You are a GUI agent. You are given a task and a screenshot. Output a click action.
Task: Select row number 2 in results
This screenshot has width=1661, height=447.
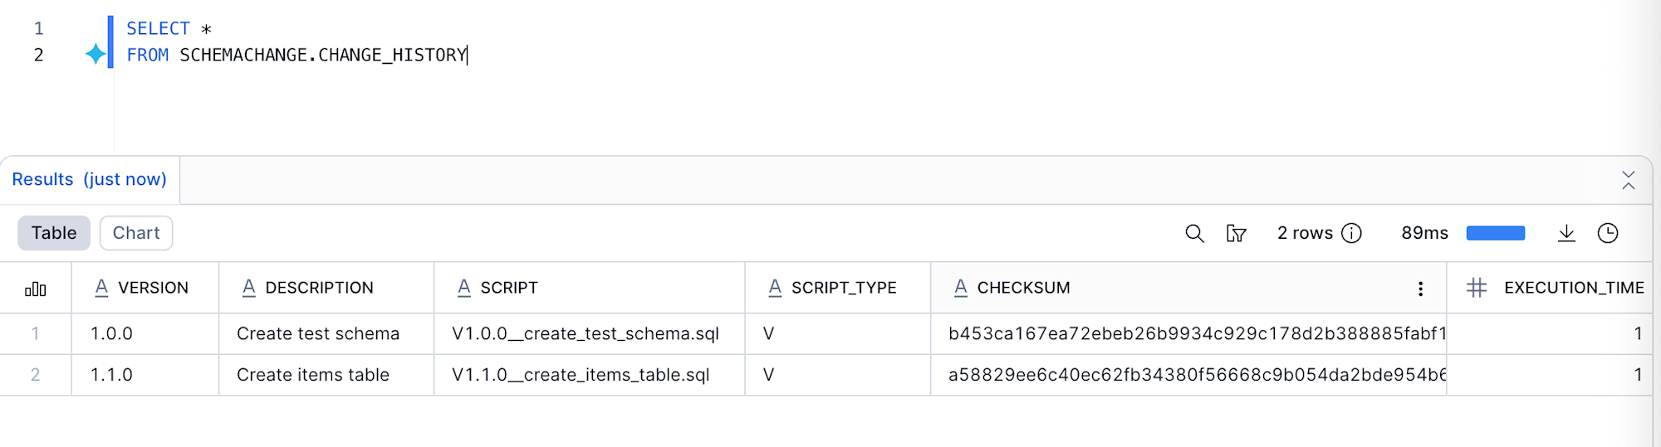point(36,375)
